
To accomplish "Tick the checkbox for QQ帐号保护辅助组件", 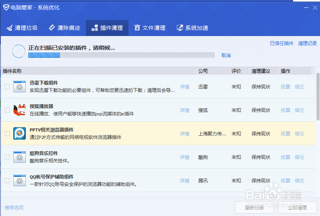I will [x=7, y=180].
